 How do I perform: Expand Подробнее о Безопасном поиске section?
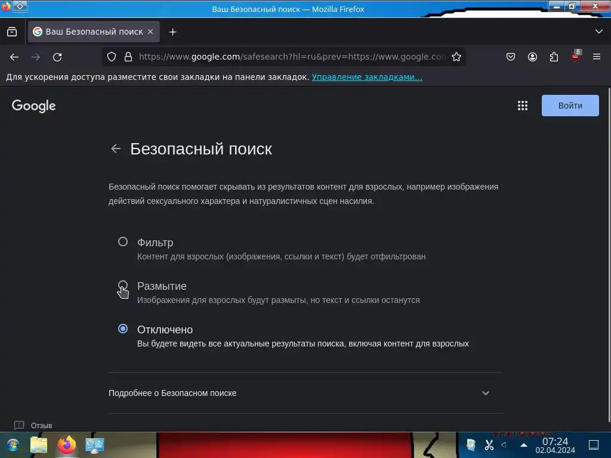pos(305,393)
